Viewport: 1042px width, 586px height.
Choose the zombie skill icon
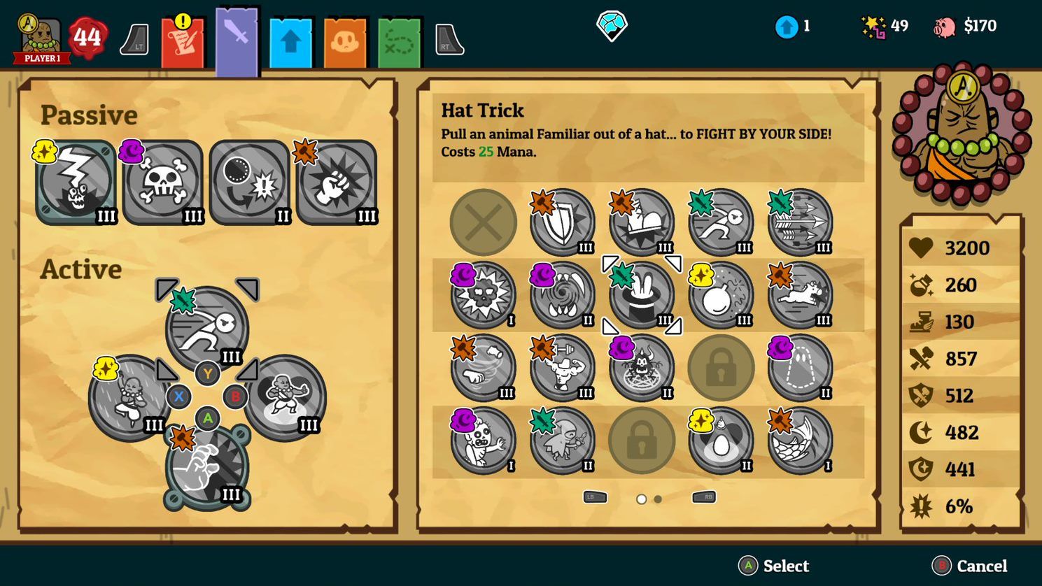(x=483, y=441)
